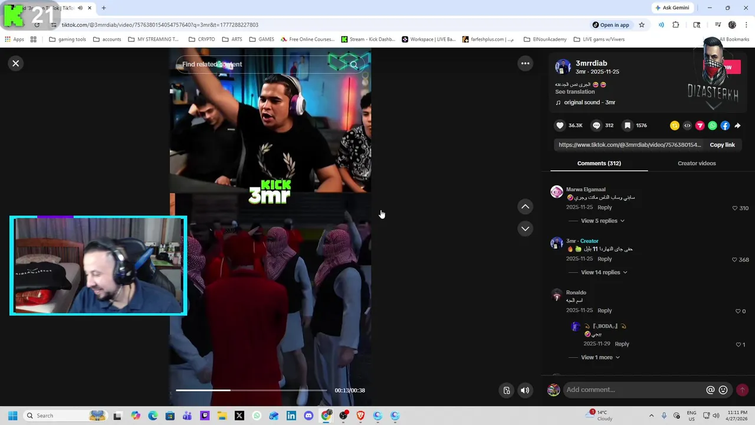This screenshot has width=755, height=425.
Task: Toggle the icon left of the mute button
Action: tap(506, 390)
